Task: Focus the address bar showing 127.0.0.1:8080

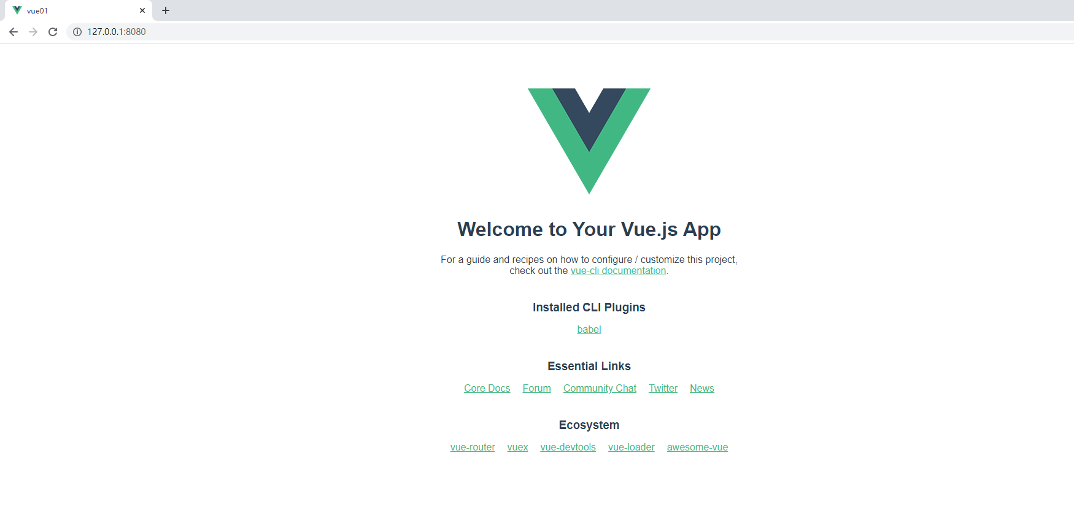Action: point(571,32)
